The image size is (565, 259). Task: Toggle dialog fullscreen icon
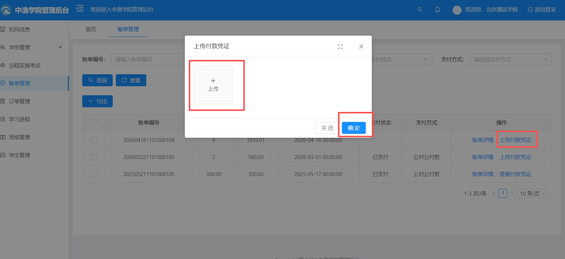tap(340, 47)
